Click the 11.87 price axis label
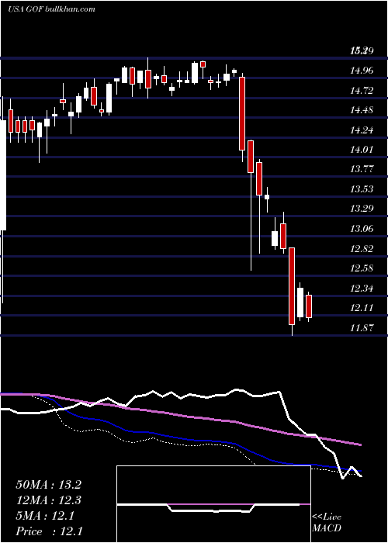The image size is (388, 543). click(362, 327)
